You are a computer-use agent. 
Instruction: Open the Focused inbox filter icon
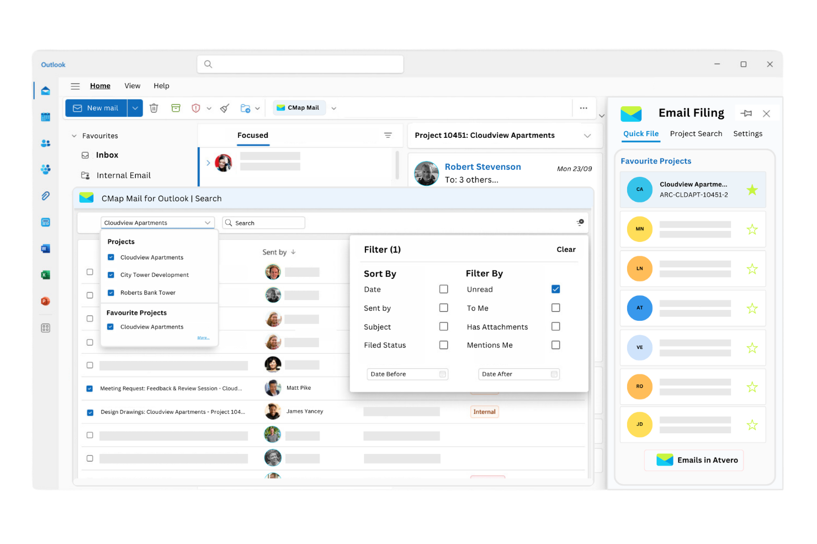[x=388, y=136]
